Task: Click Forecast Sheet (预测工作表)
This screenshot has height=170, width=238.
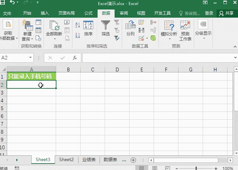Action: click(185, 31)
